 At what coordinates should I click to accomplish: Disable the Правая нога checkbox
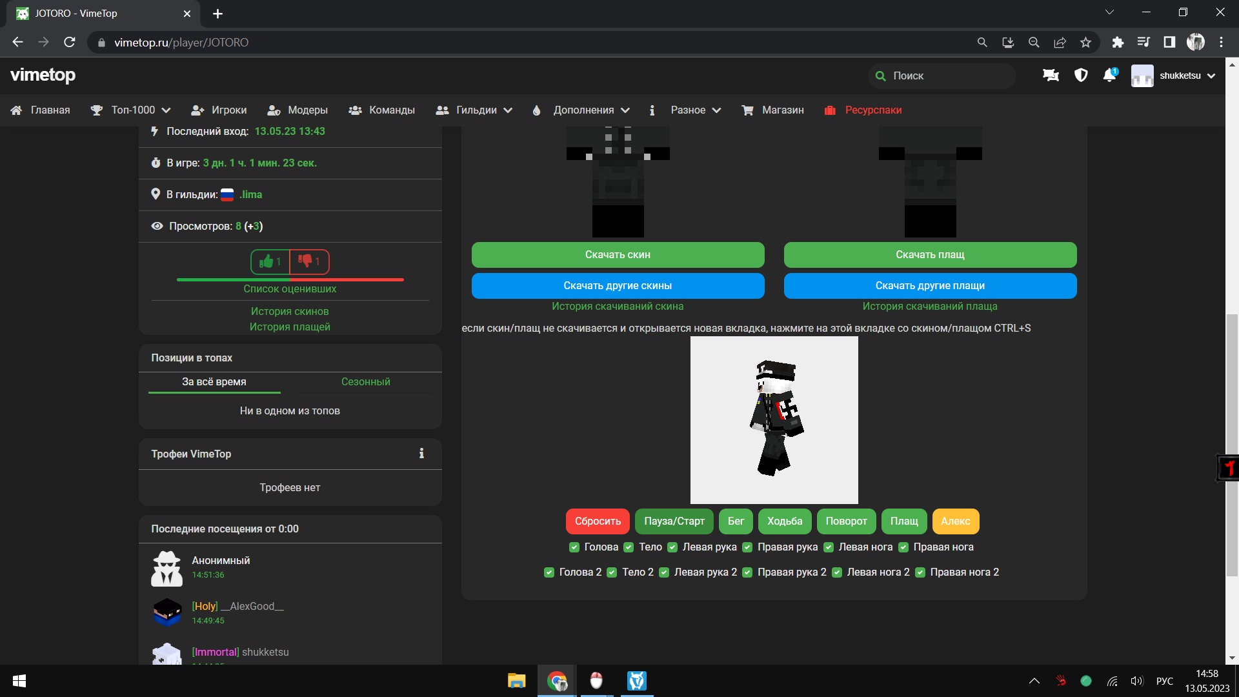[903, 547]
